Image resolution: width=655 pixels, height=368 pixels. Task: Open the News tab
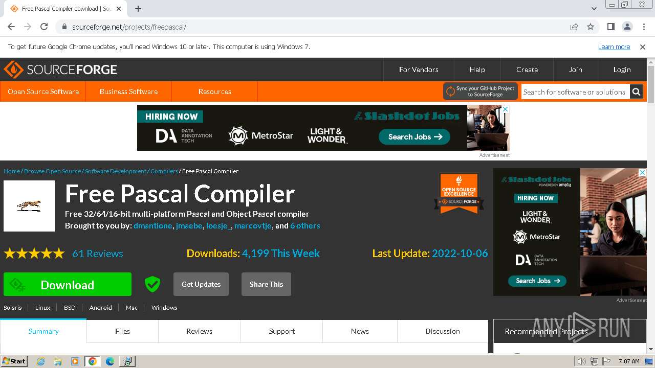coord(360,331)
